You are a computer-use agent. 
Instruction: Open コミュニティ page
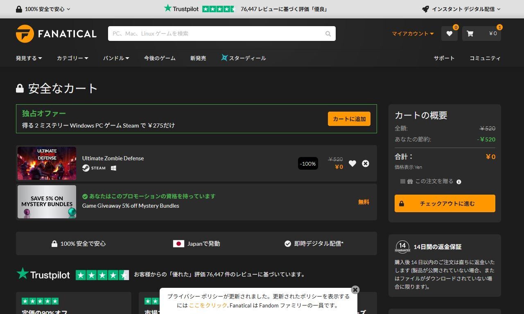(485, 58)
